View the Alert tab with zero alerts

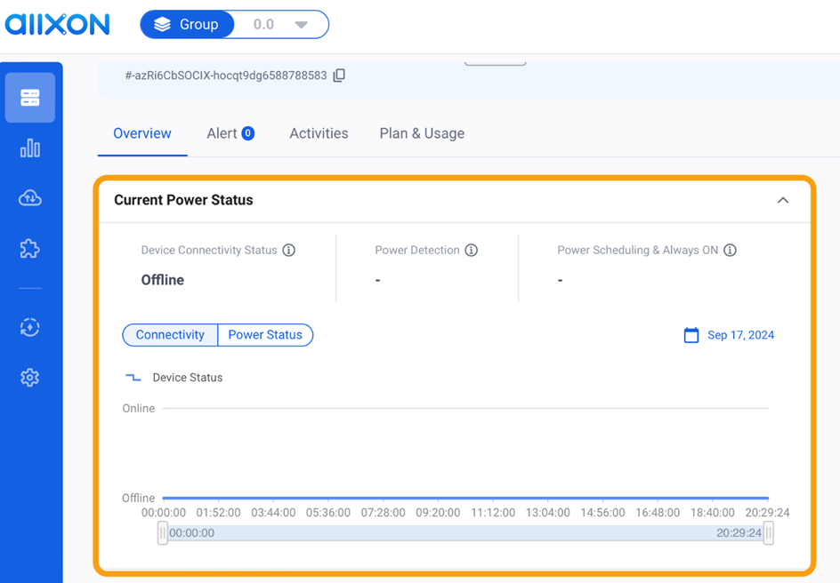tap(230, 133)
